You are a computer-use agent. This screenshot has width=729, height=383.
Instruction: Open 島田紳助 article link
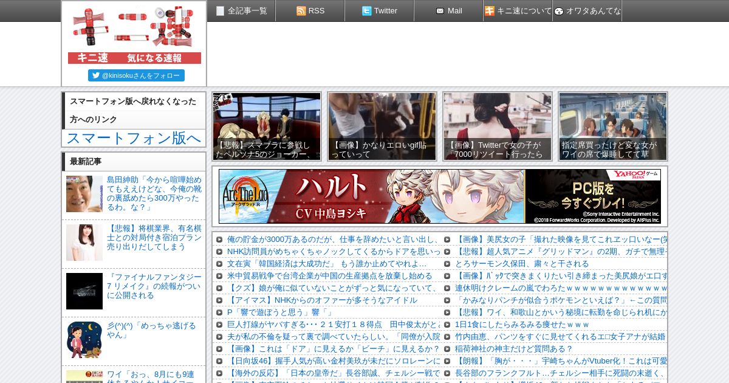pos(154,193)
